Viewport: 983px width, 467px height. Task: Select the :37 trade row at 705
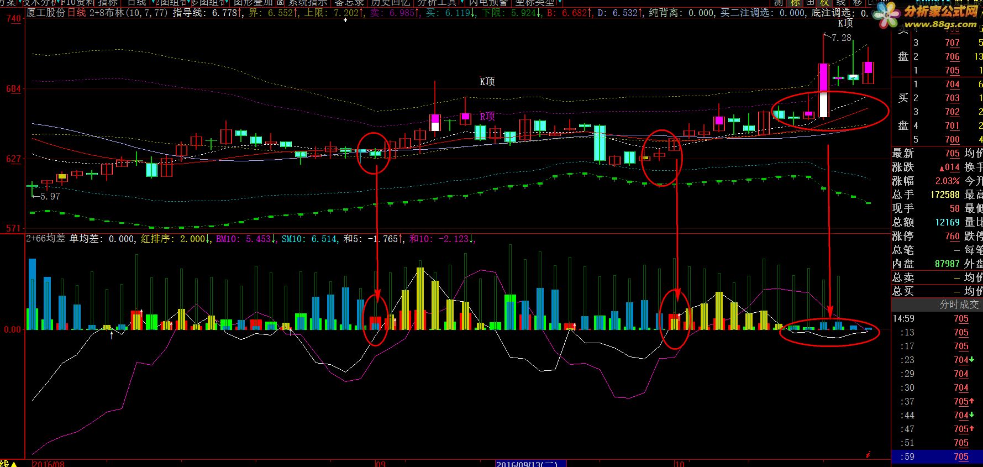click(x=937, y=401)
